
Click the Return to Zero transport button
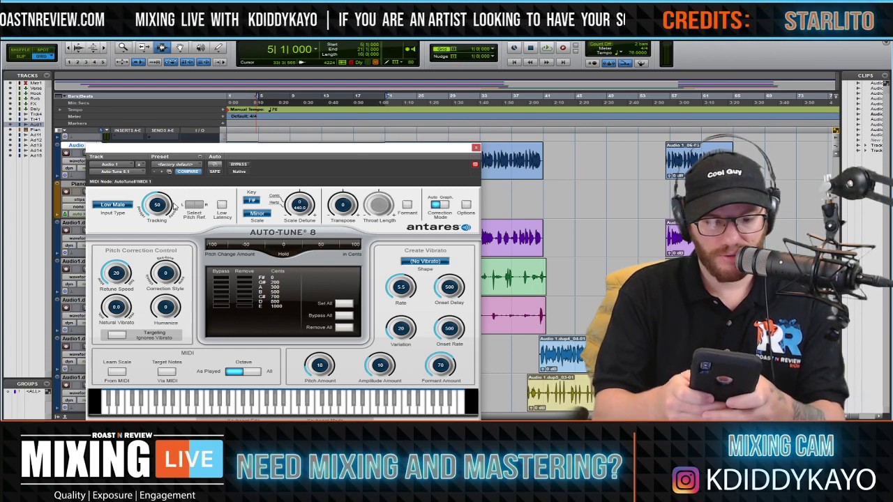tap(514, 62)
